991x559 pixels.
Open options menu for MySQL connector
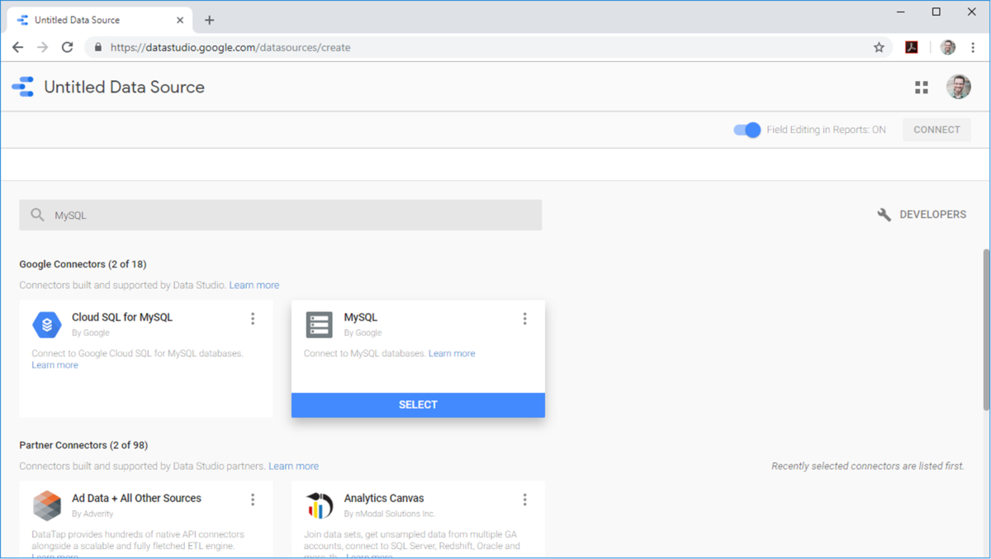(x=524, y=319)
